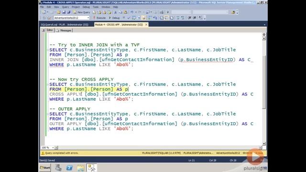Screen dimensions: 306x172
Task: Open the Query menu
Action: 66,7
